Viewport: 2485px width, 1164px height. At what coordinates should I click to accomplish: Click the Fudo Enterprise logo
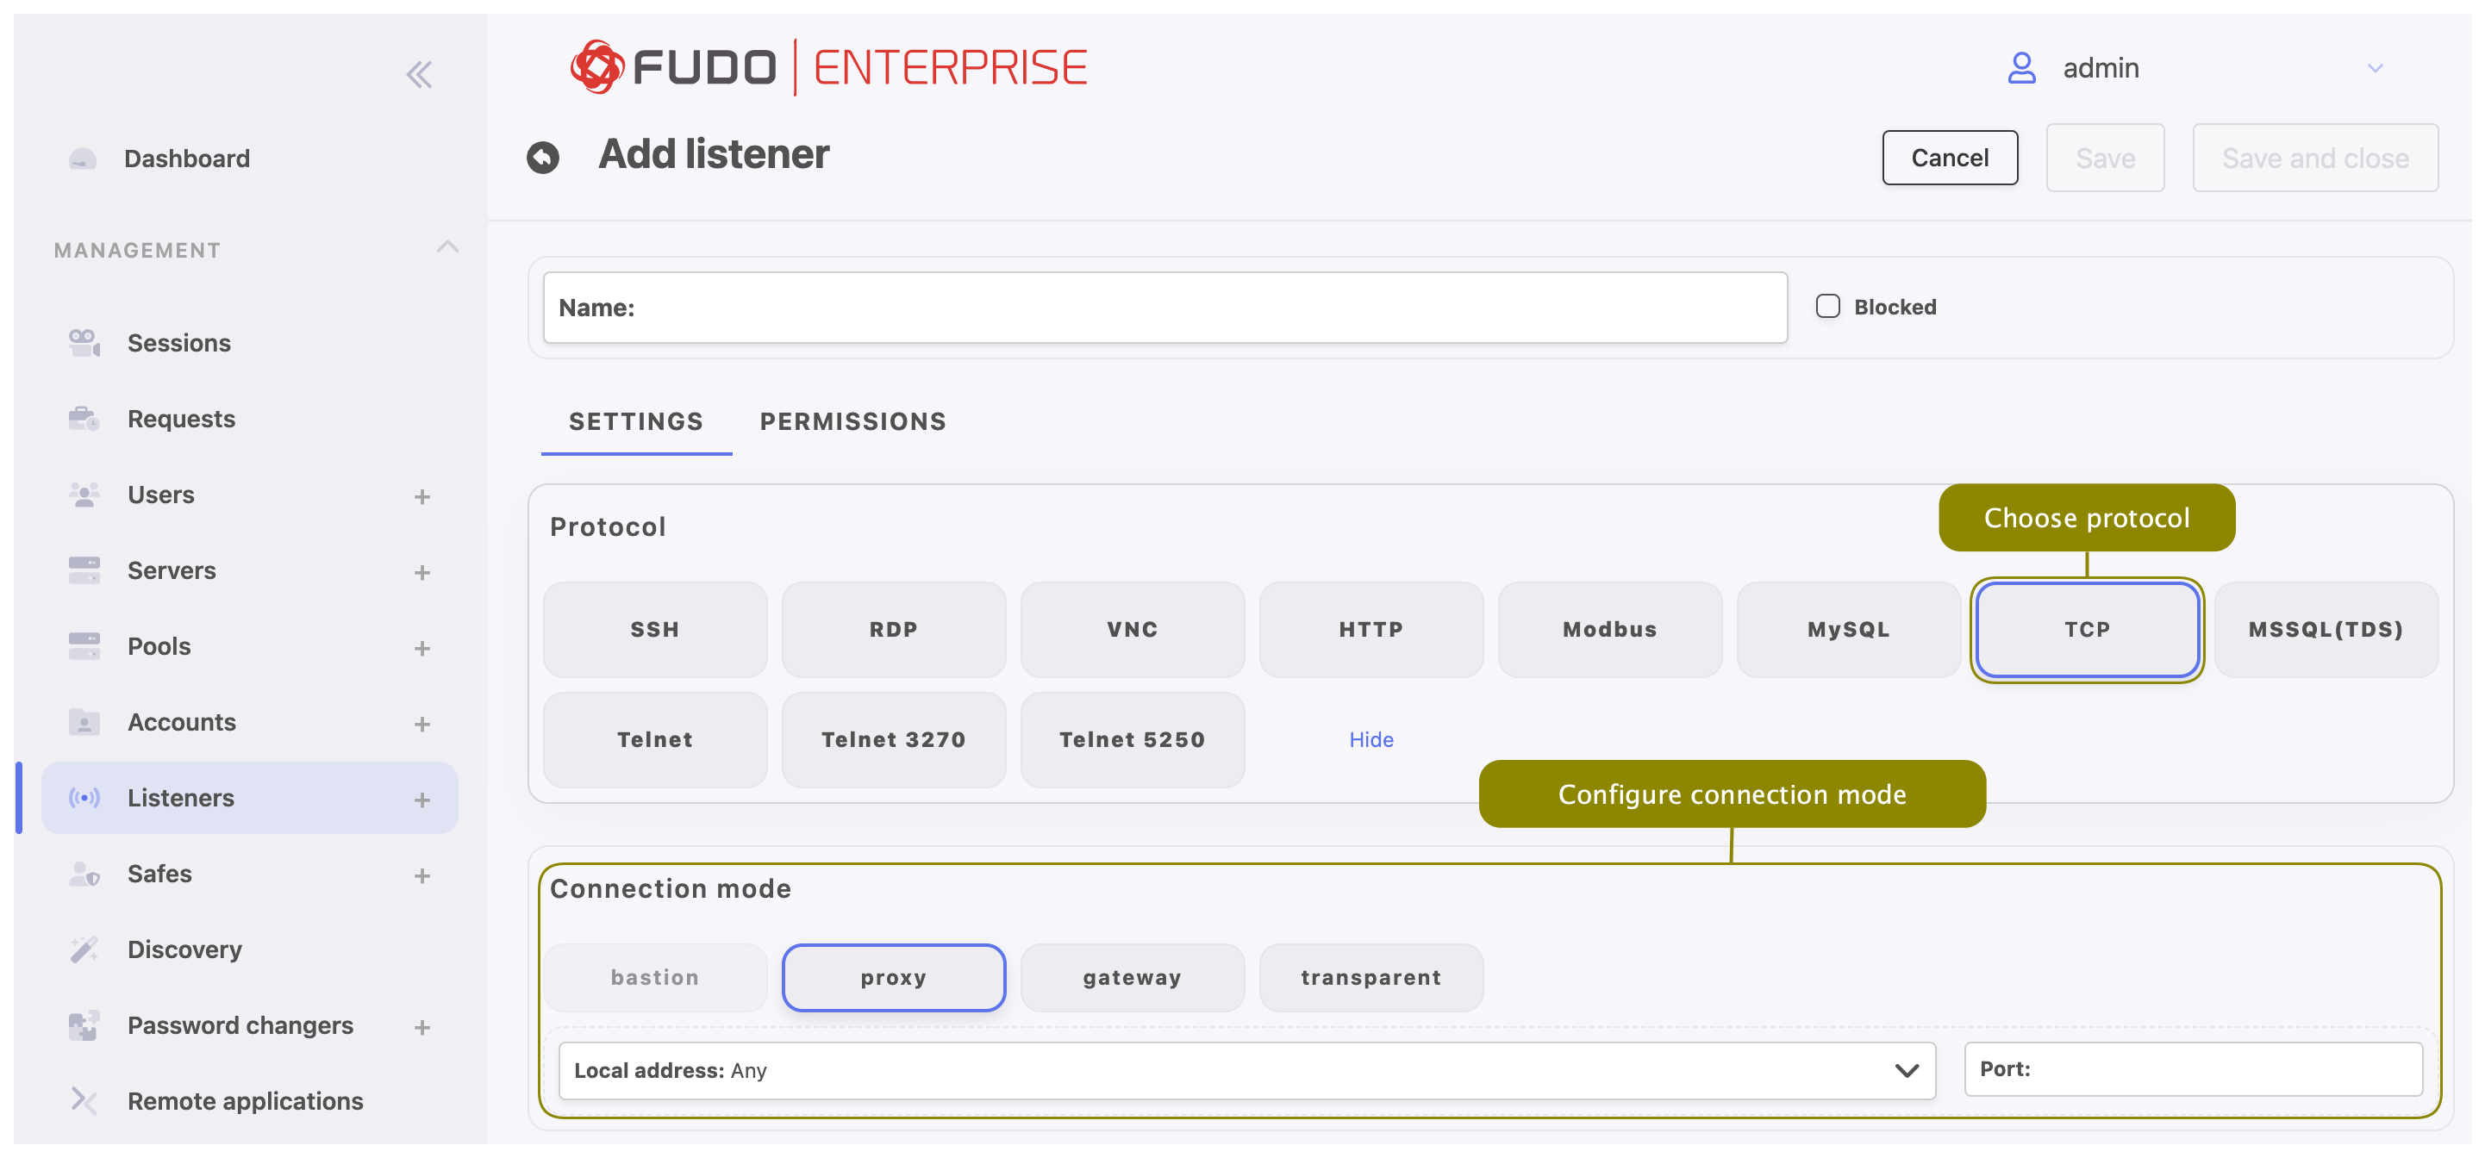(x=828, y=66)
